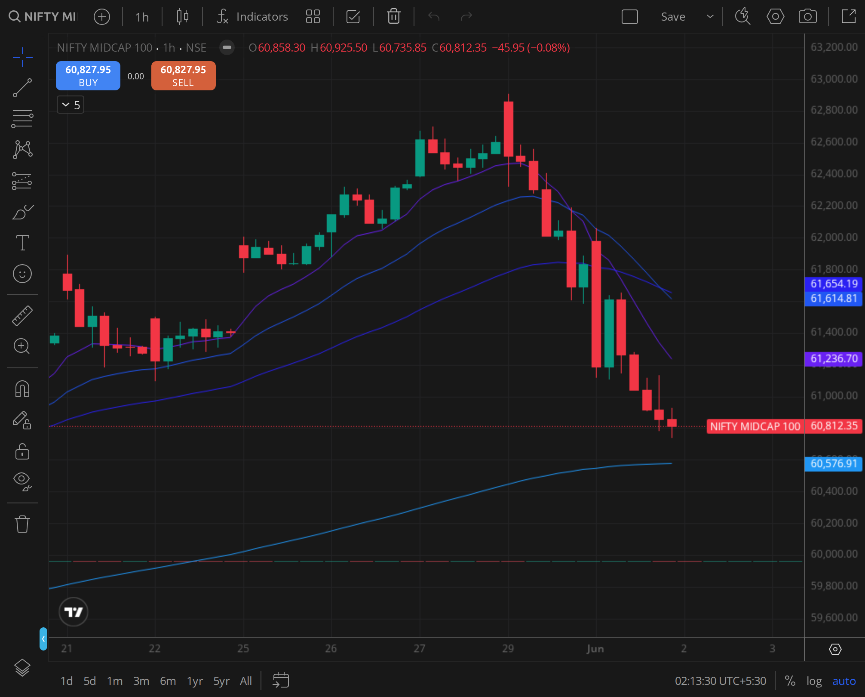
Task: Select the 1yr time range
Action: (x=195, y=681)
